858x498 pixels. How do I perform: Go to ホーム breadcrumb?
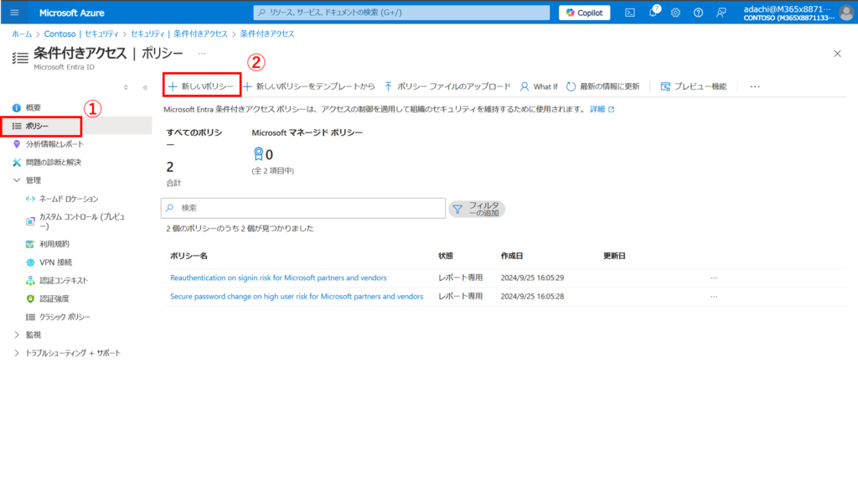coord(22,34)
